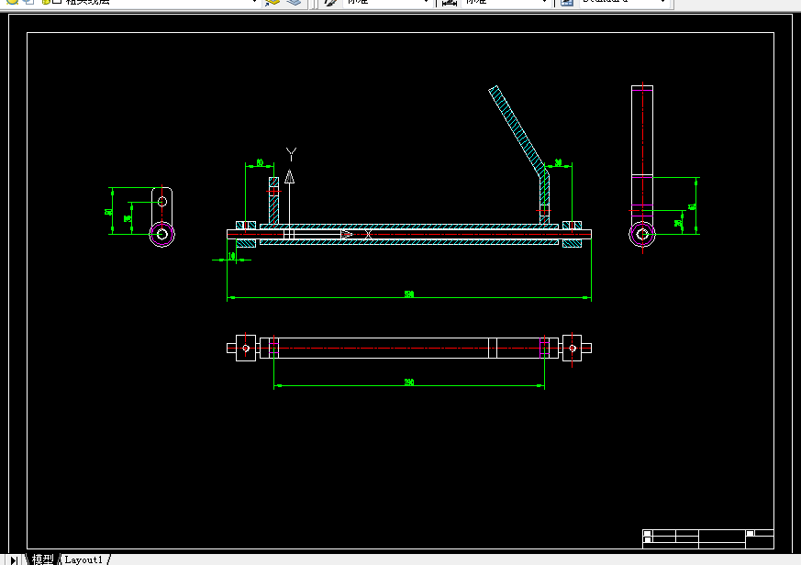Select the 290 dimension under the bottom view

click(409, 382)
